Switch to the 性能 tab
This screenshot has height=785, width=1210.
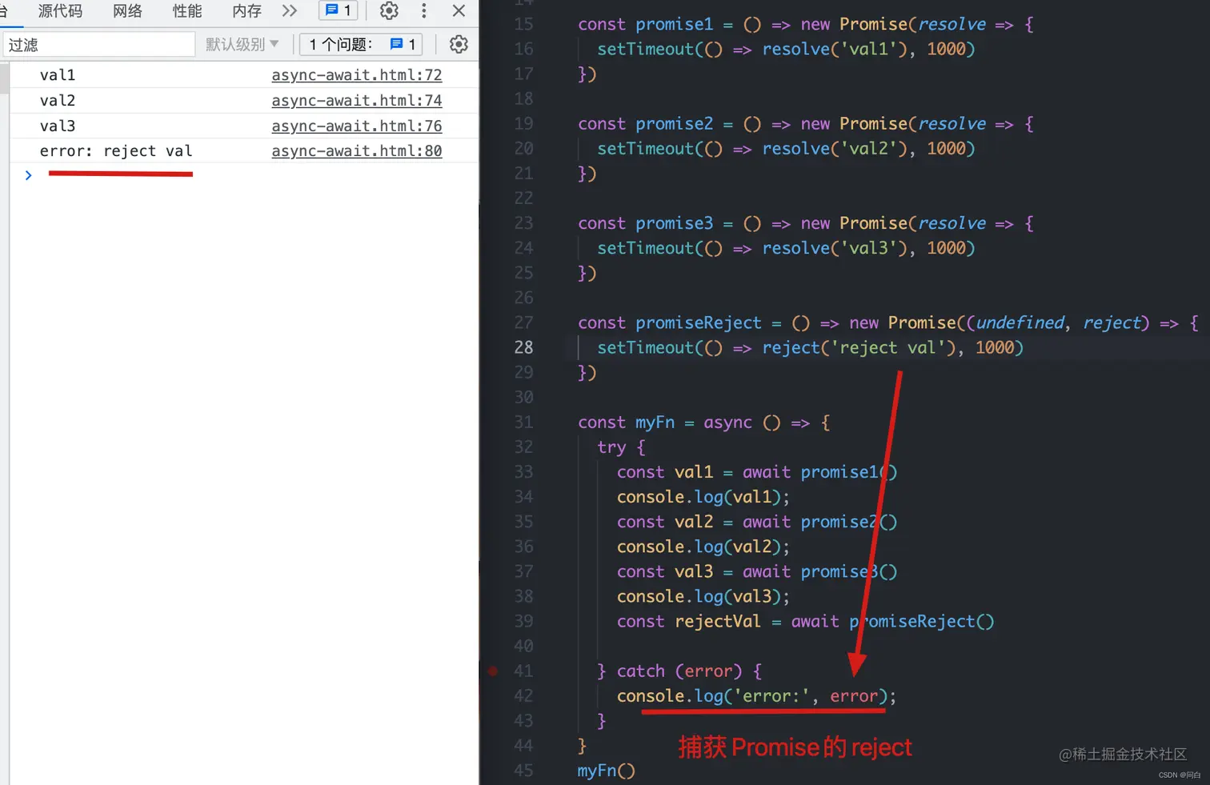(187, 11)
